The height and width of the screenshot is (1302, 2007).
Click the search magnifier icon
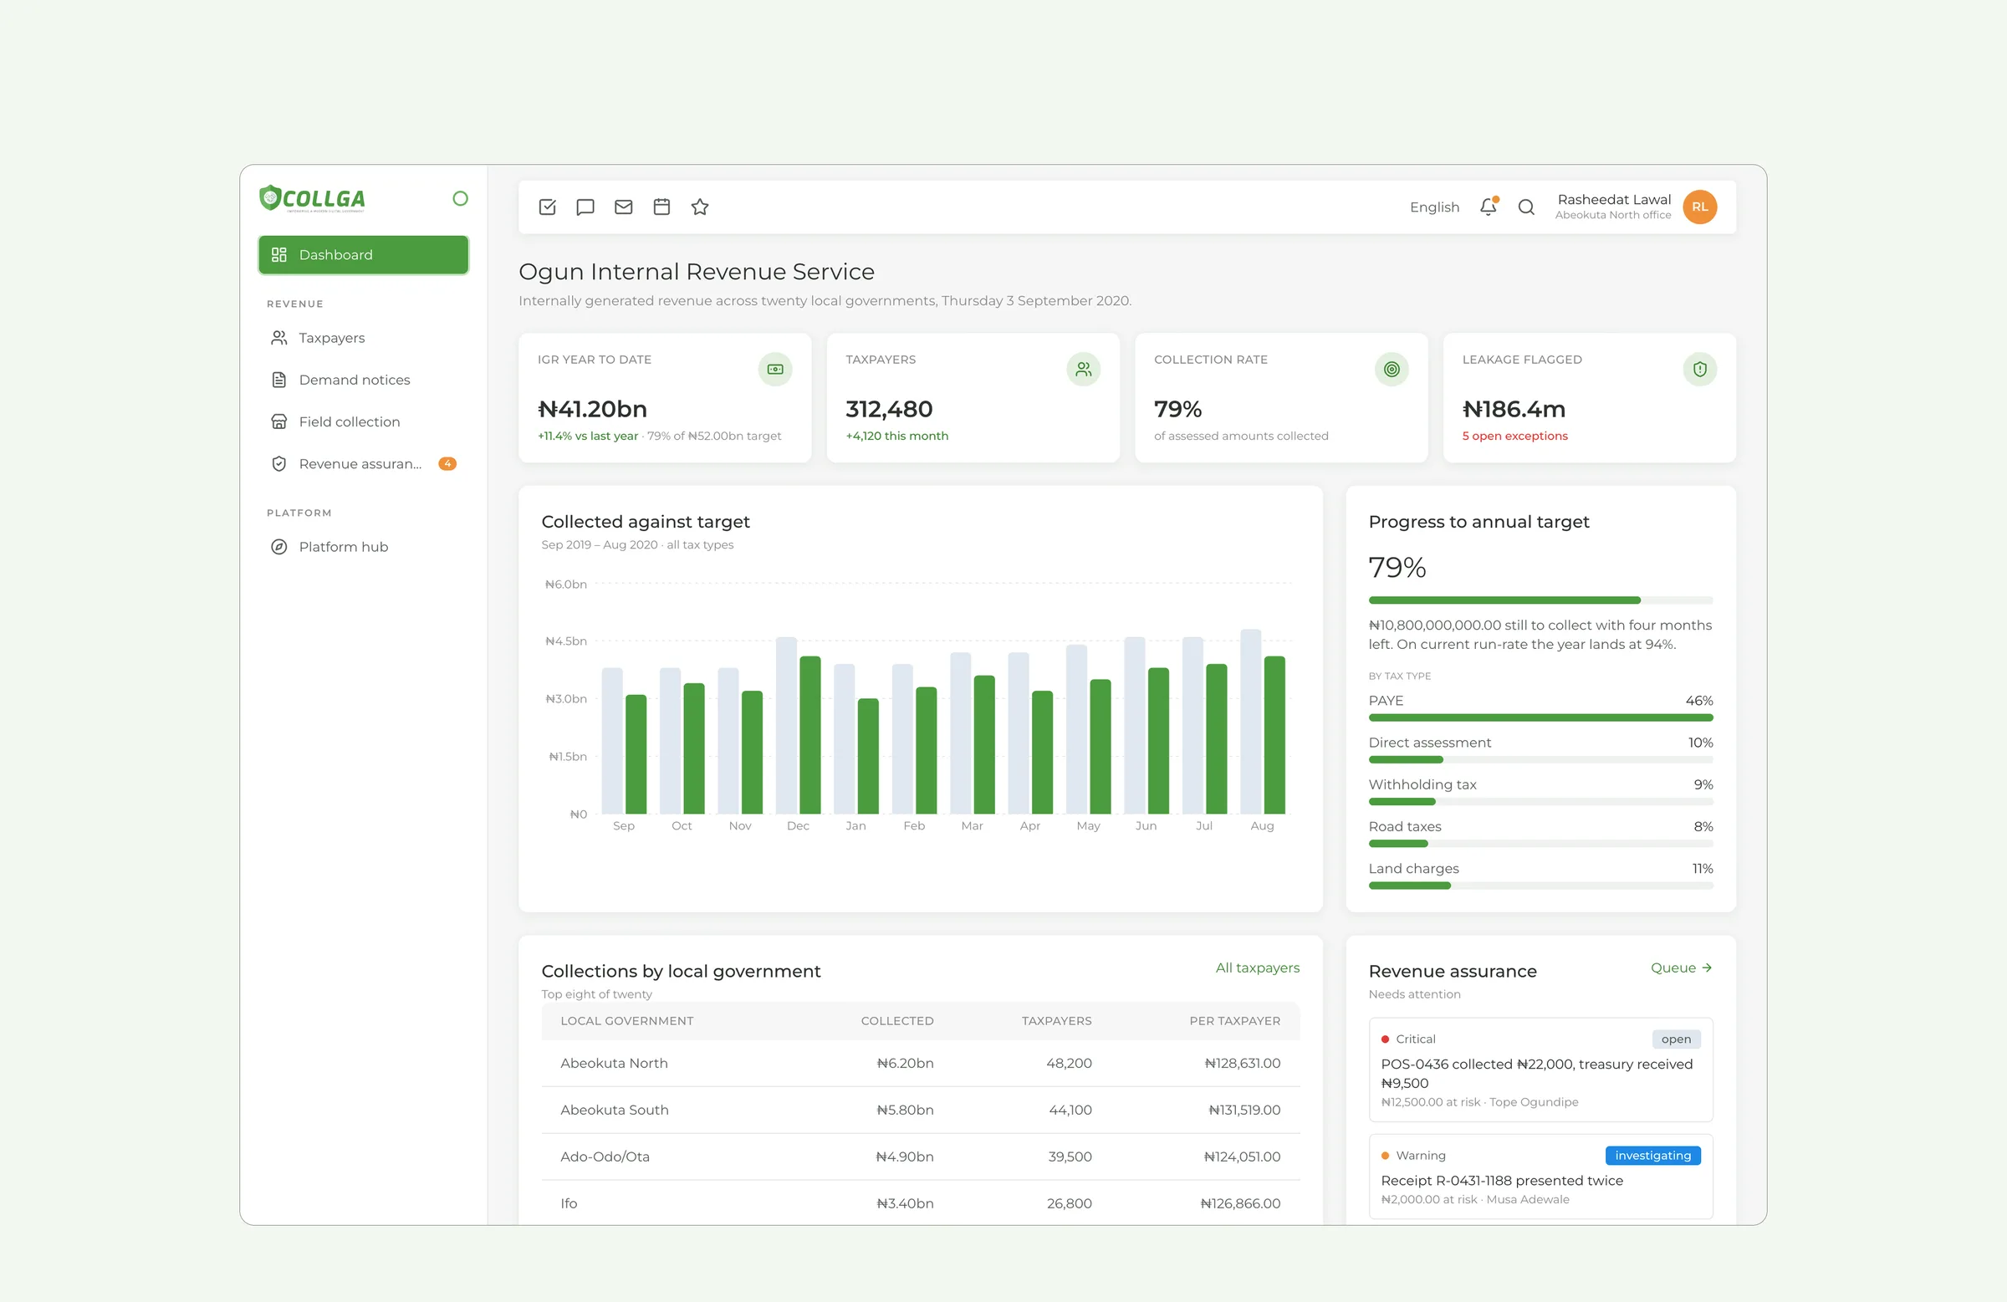pos(1526,207)
